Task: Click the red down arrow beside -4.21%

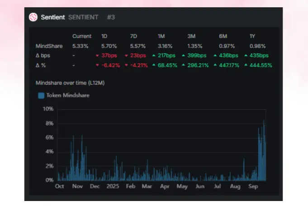Action: point(126,65)
